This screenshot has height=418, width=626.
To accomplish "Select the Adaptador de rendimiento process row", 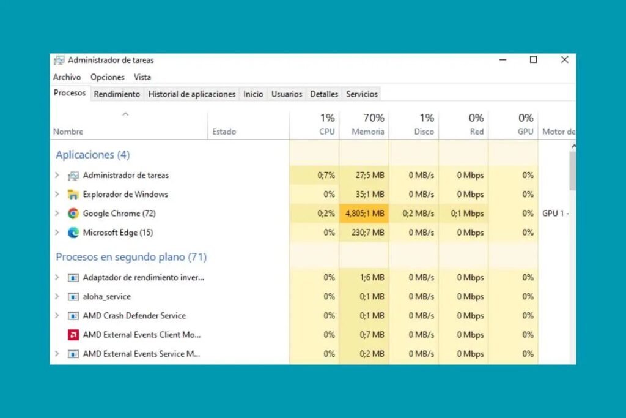I will 144,277.
